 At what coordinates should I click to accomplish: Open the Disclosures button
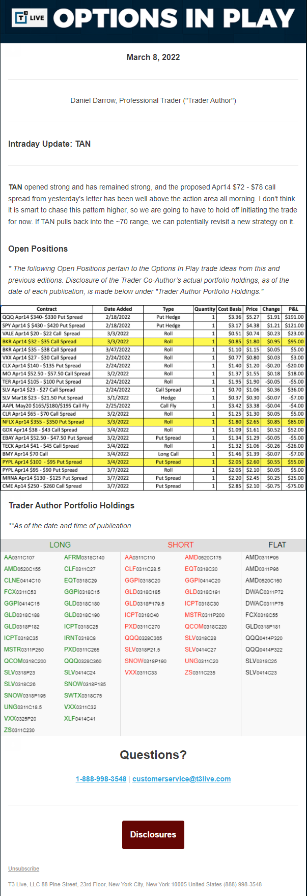[x=153, y=834]
